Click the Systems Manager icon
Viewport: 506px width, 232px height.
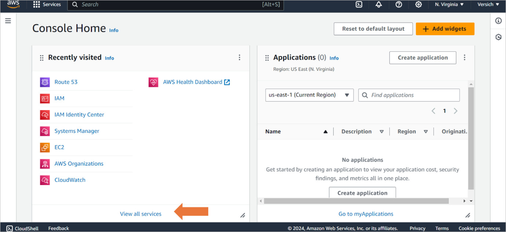[45, 131]
